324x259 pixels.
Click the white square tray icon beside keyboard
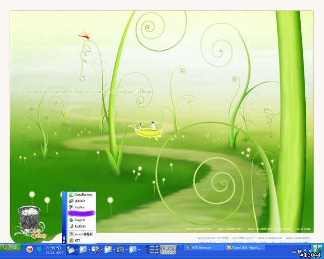pos(299,251)
